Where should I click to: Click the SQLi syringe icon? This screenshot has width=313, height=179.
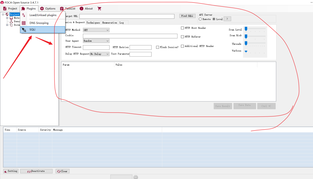[x=24, y=30]
